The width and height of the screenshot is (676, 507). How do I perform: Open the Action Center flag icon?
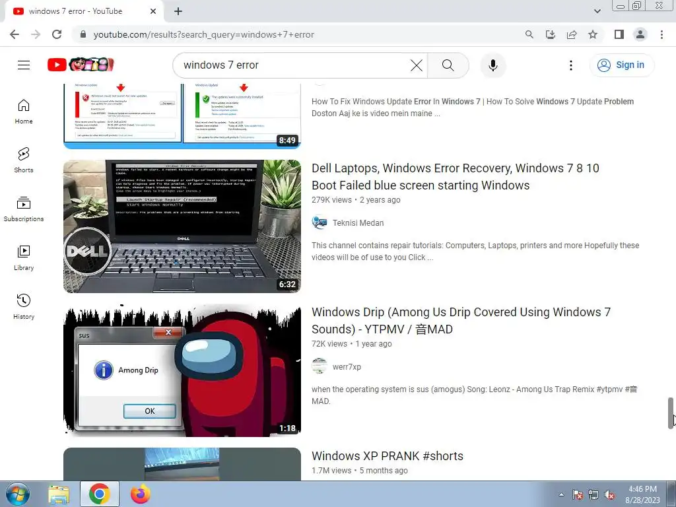(x=578, y=495)
